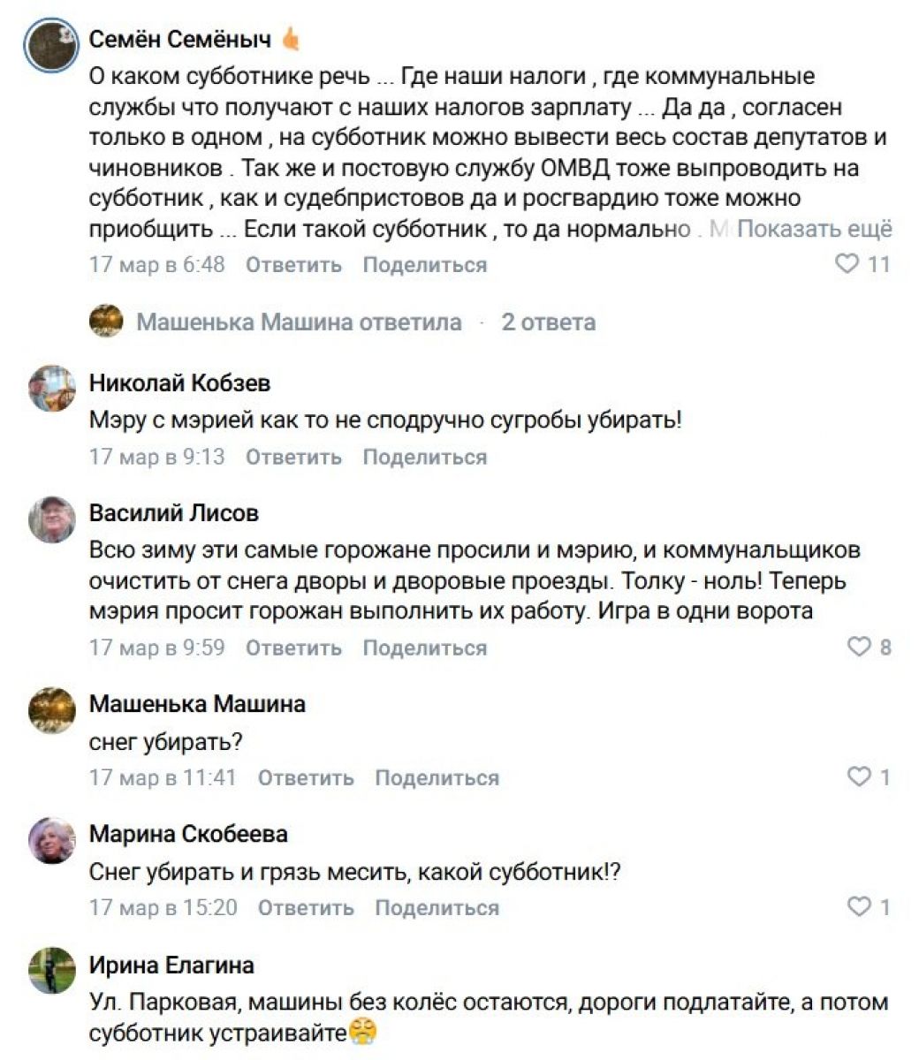Viewport: 919px width, 1060px height.
Task: Open Машенька Машина ответила reply preview
Action: tap(299, 322)
